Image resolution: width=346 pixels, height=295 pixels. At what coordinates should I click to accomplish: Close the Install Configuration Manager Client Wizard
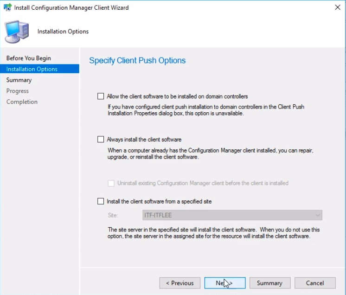[x=337, y=7]
